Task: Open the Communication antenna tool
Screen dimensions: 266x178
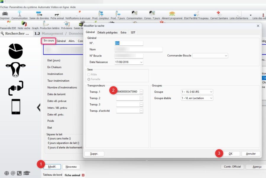Action: (20, 14)
